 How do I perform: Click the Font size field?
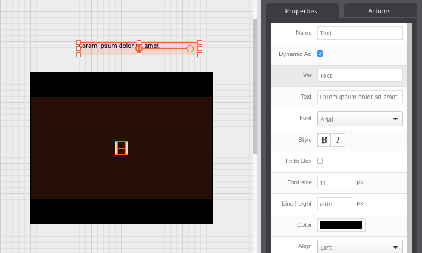[x=335, y=182]
